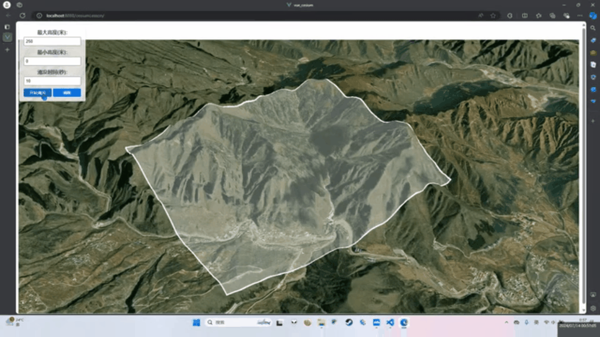Toggle the vertical tabs pane icon
Screen dimensions: 600x337
[x=7, y=27]
